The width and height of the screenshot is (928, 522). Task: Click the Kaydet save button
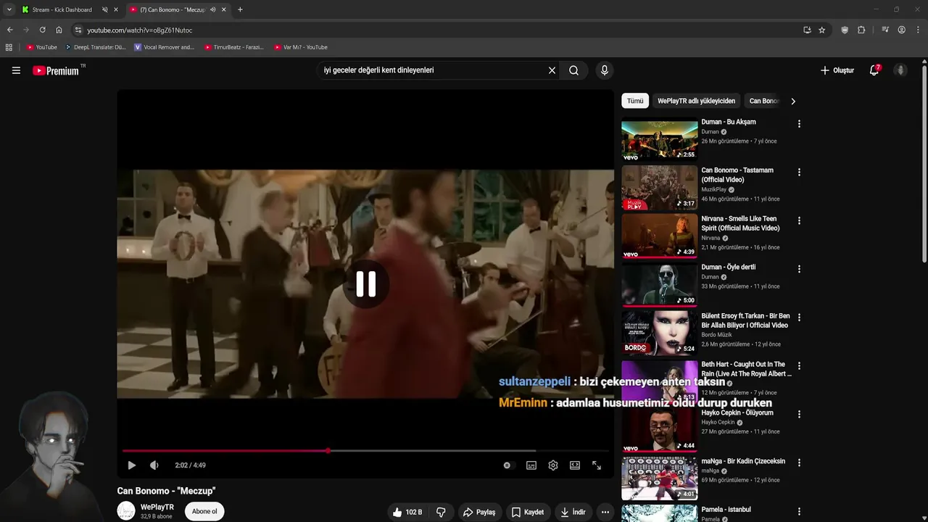point(528,512)
